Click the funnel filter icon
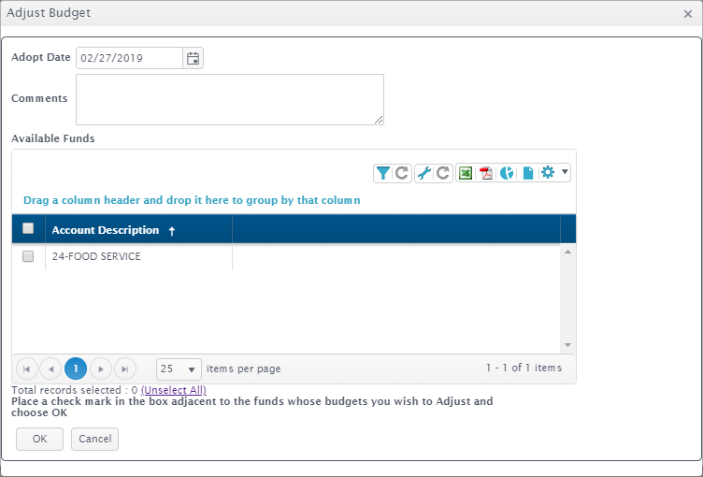 pyautogui.click(x=383, y=173)
